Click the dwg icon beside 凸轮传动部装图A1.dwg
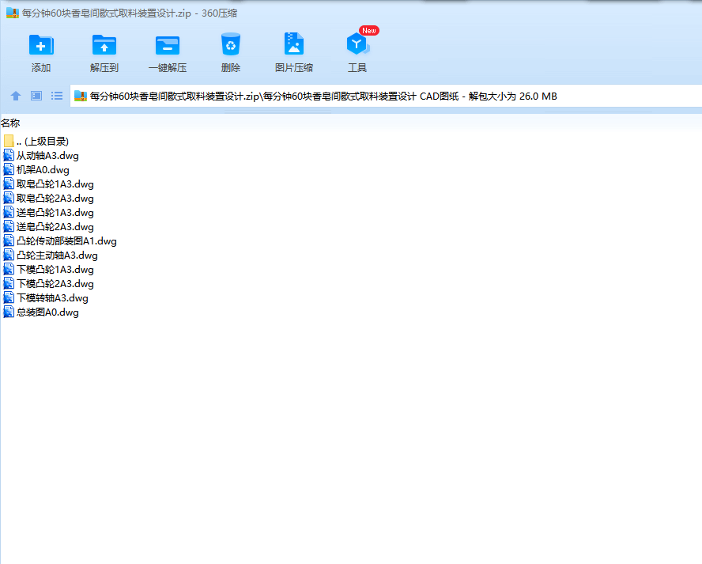The width and height of the screenshot is (702, 564). coord(9,241)
